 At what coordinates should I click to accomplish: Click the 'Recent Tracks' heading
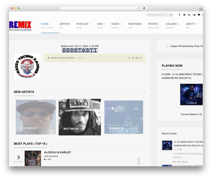(169, 133)
